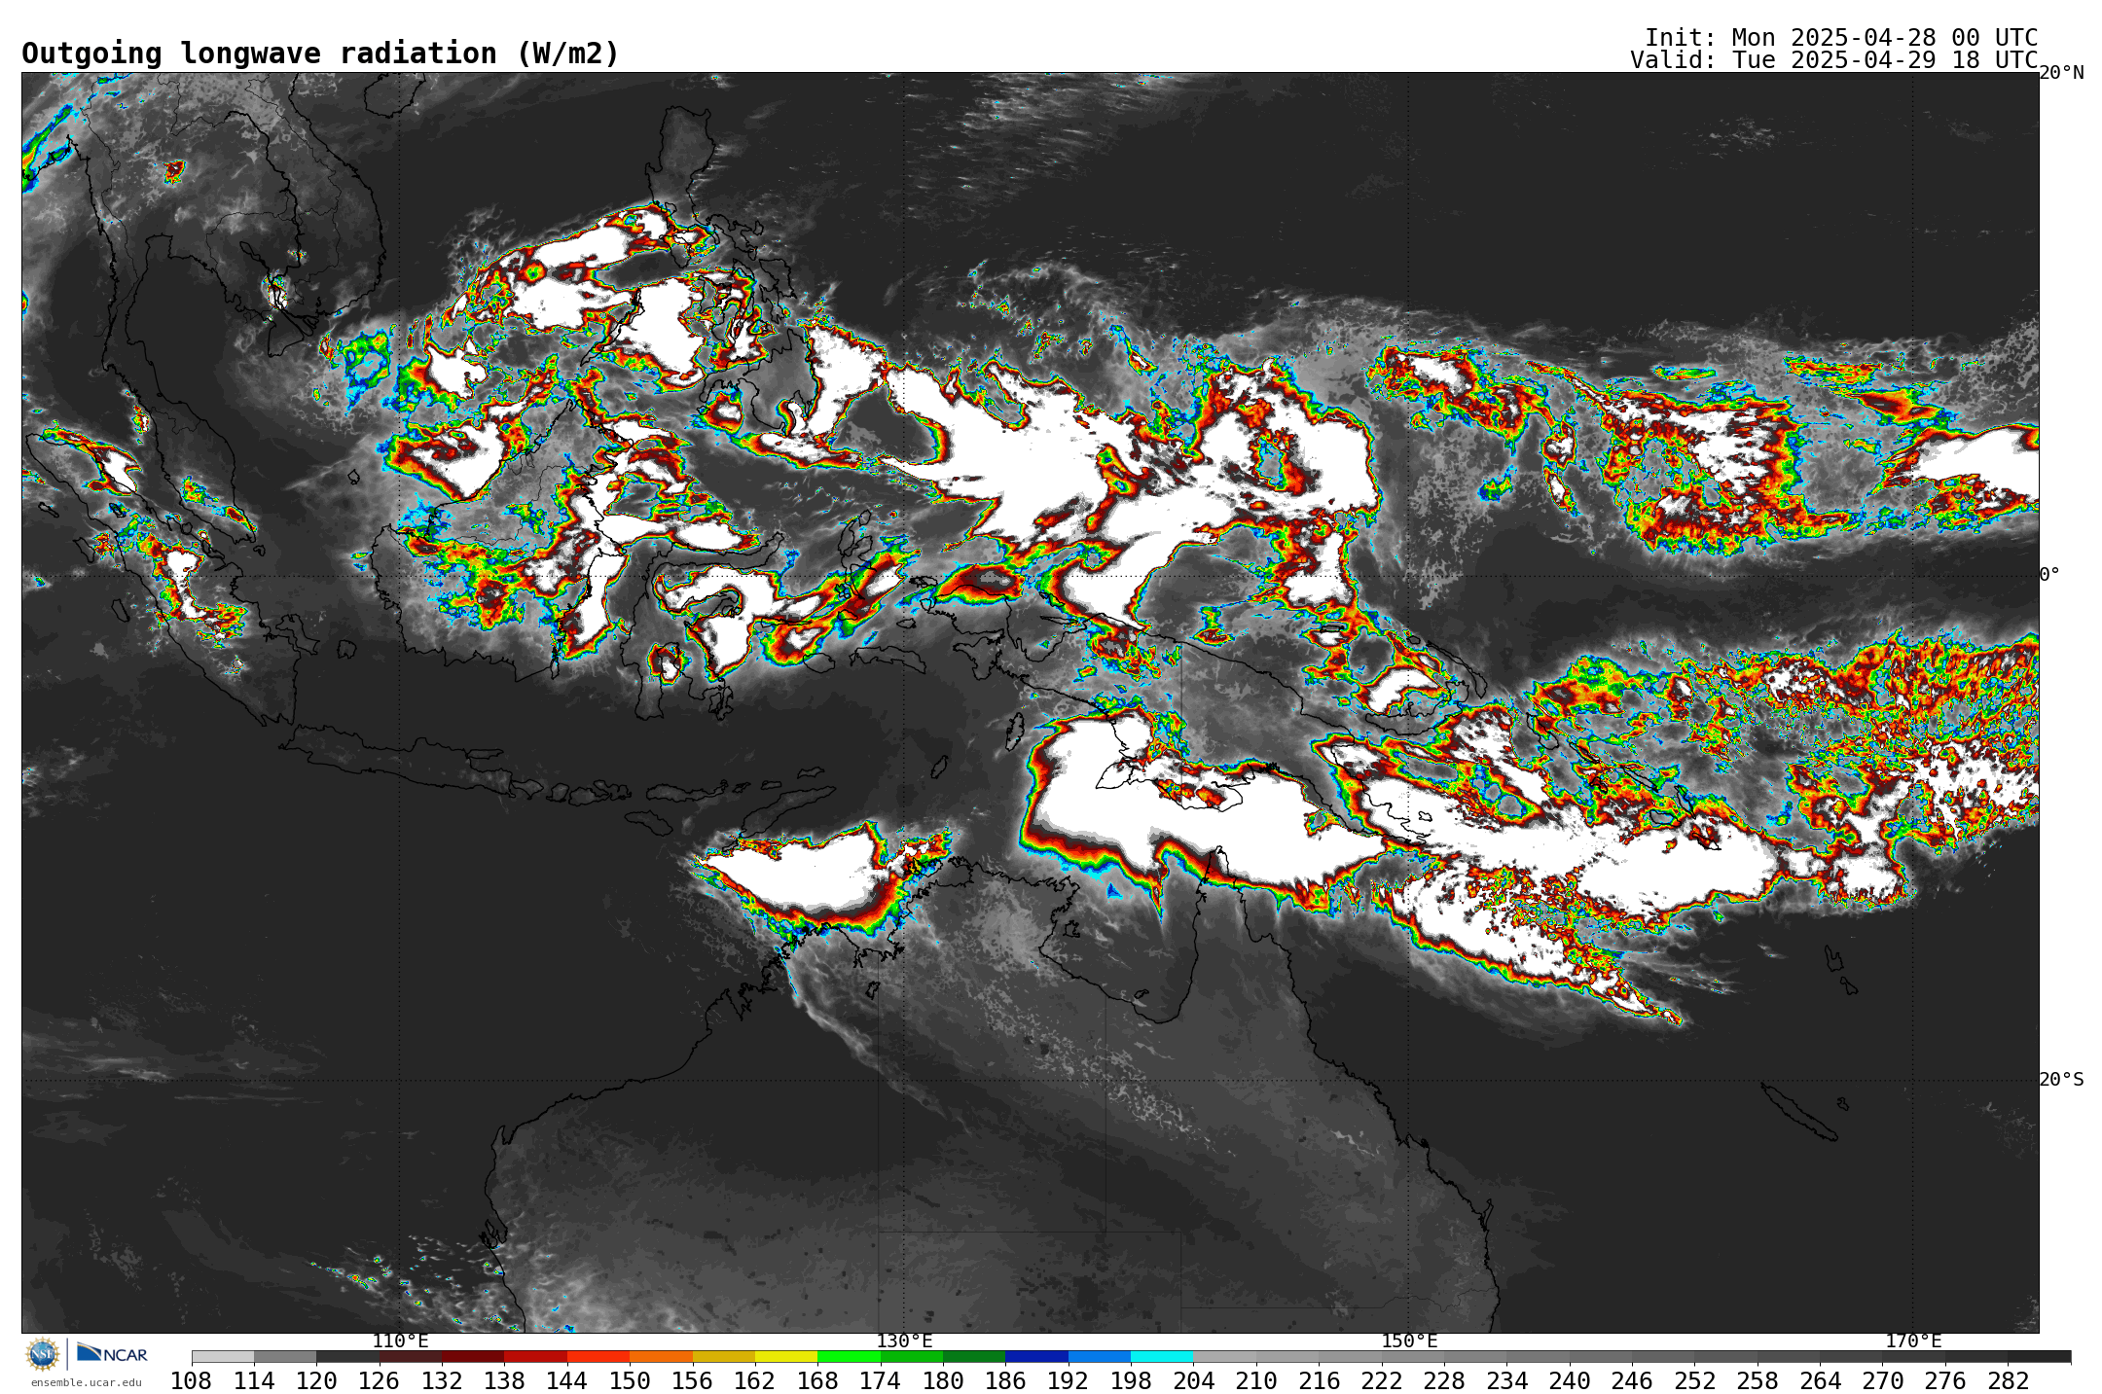Image resolution: width=2102 pixels, height=1394 pixels.
Task: Click the '20°N' latitude label
Action: click(x=2062, y=73)
